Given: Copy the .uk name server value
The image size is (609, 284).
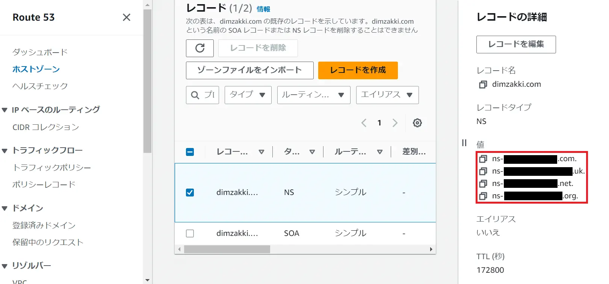Looking at the screenshot, I should pyautogui.click(x=483, y=171).
